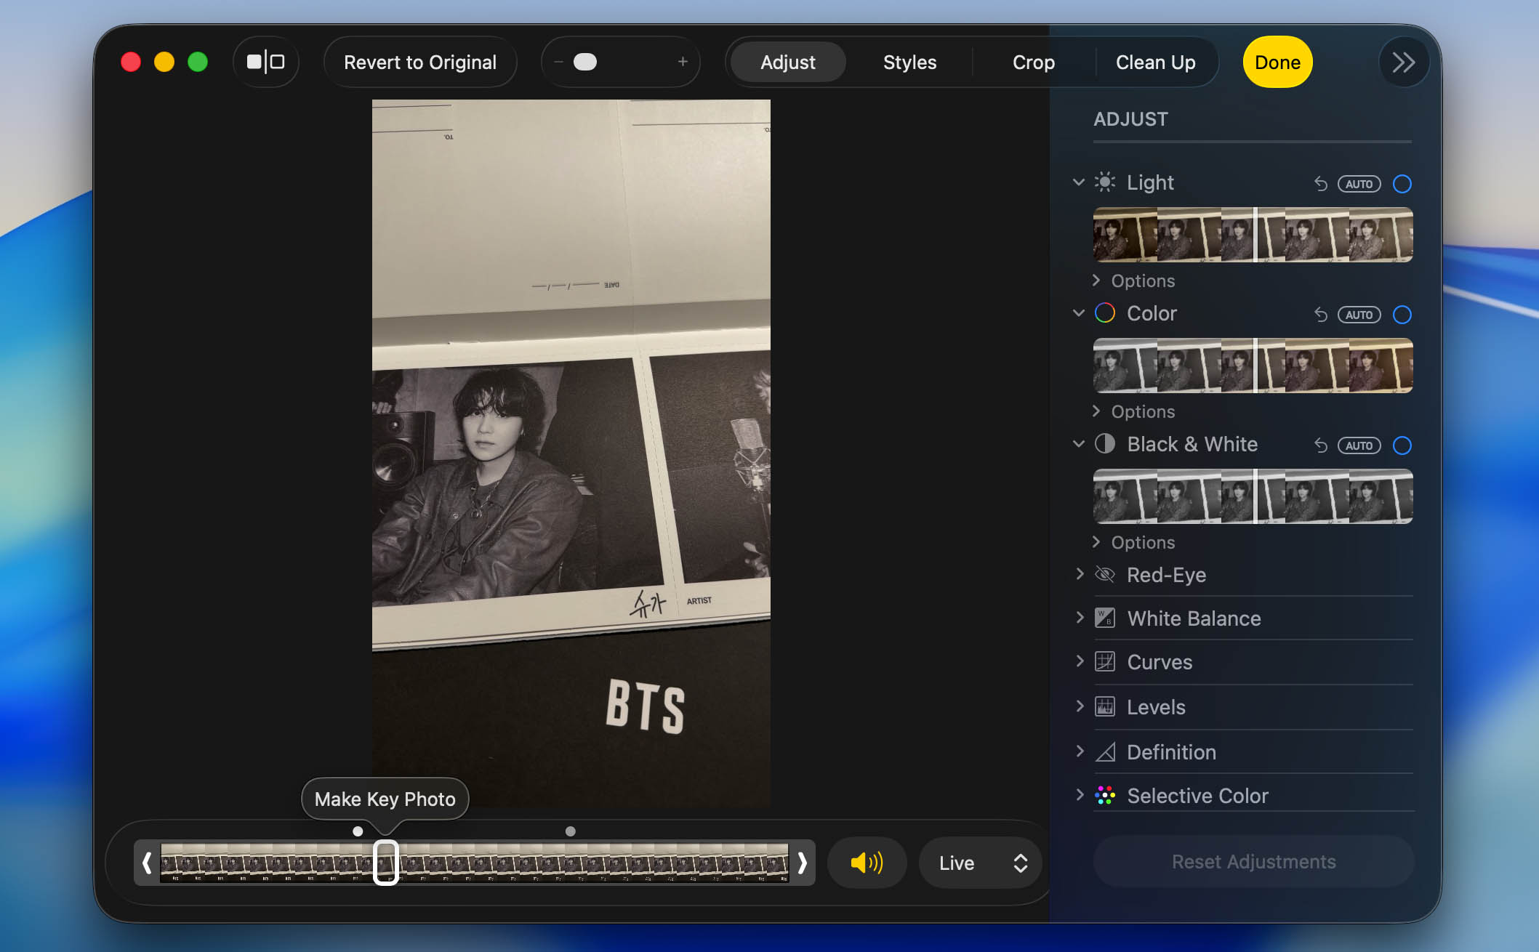Click the Red-Eye crossed eye icon
This screenshot has height=952, width=1539.
[x=1105, y=575]
